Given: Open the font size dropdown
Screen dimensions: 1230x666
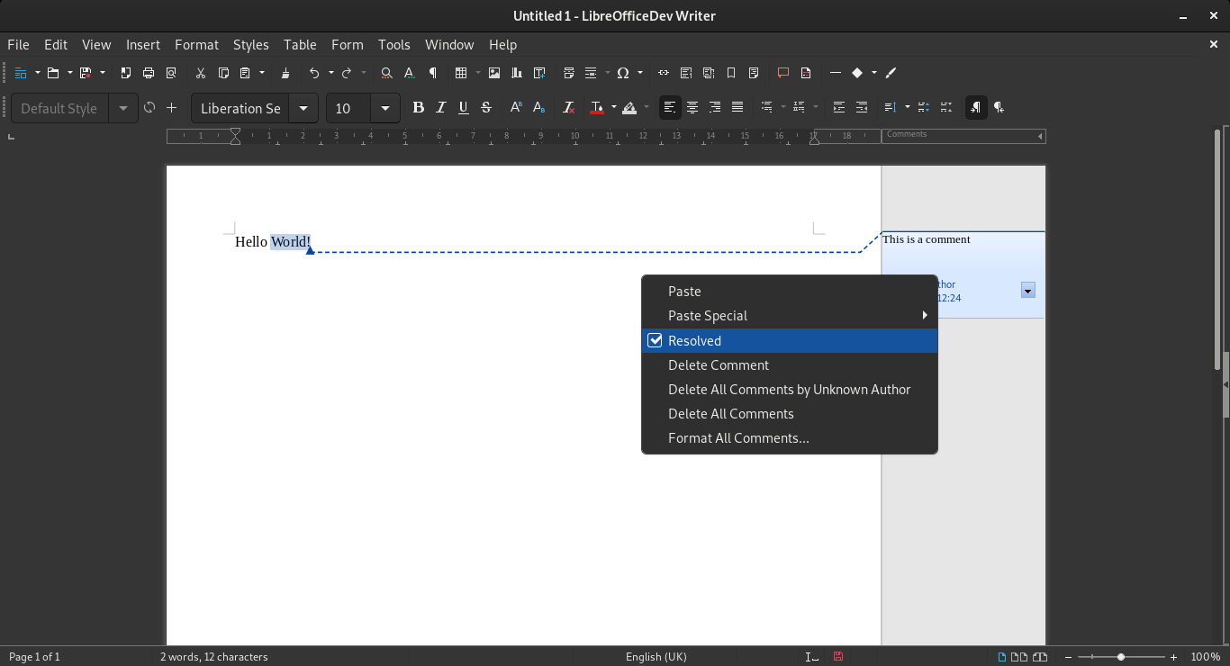Looking at the screenshot, I should 385,109.
